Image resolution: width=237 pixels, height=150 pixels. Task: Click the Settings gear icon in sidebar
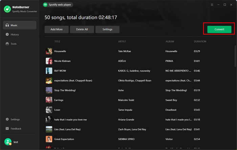pyautogui.click(x=7, y=119)
